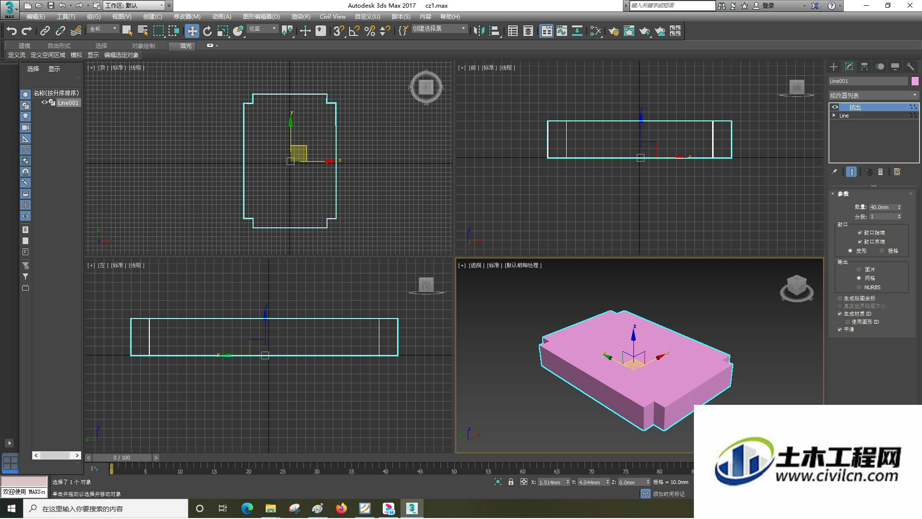Activate the Select and Link chain icon
Image resolution: width=922 pixels, height=519 pixels.
[x=45, y=31]
